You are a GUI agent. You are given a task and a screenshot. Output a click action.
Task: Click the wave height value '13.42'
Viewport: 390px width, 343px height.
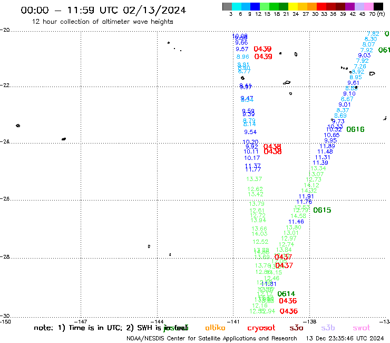click(x=256, y=194)
